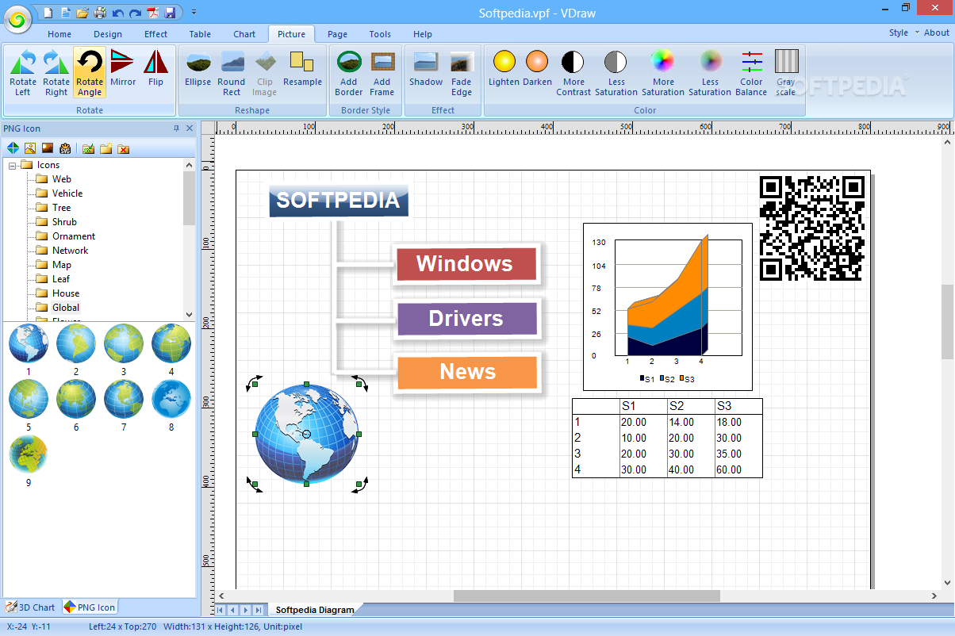Click the red-X delete folder icon

124,148
